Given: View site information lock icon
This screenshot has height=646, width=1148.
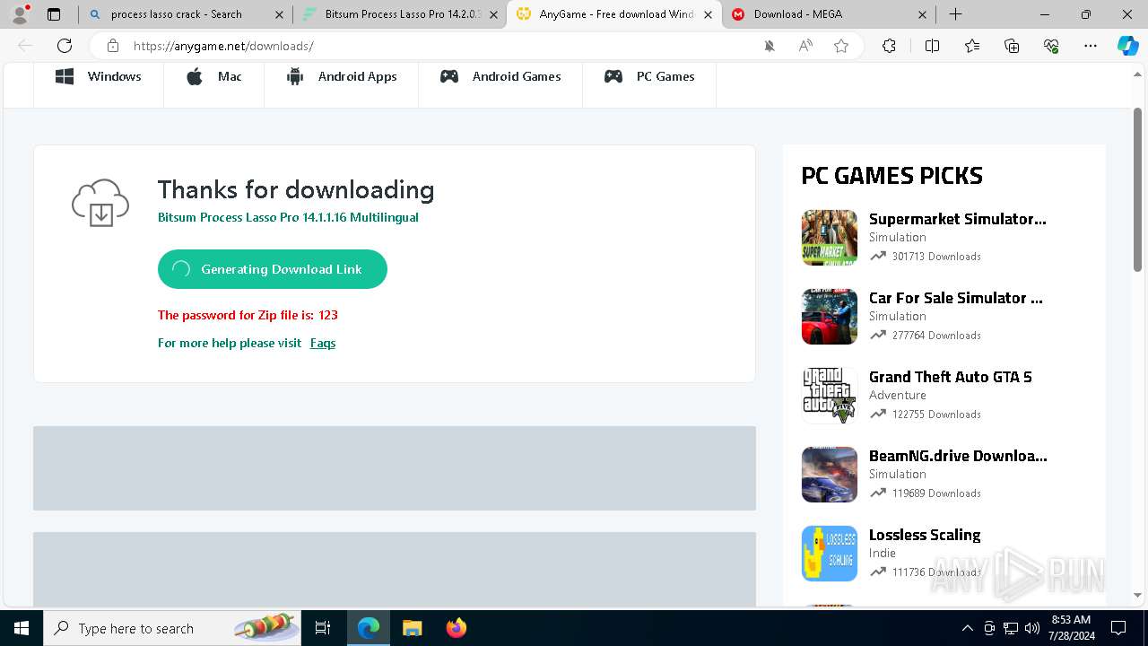Looking at the screenshot, I should 113,46.
